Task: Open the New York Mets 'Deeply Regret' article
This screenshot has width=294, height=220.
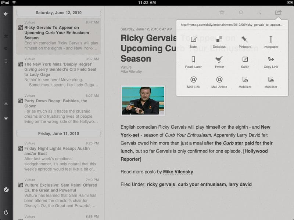Action: point(59,72)
